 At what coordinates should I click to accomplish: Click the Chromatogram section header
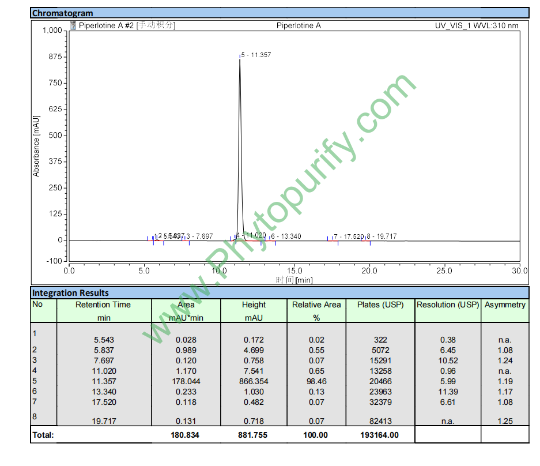62,13
